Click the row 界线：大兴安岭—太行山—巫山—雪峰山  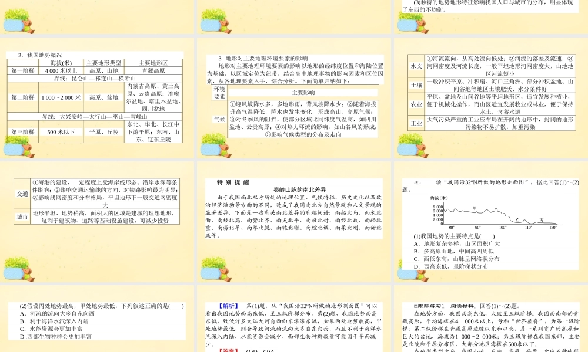(x=95, y=116)
